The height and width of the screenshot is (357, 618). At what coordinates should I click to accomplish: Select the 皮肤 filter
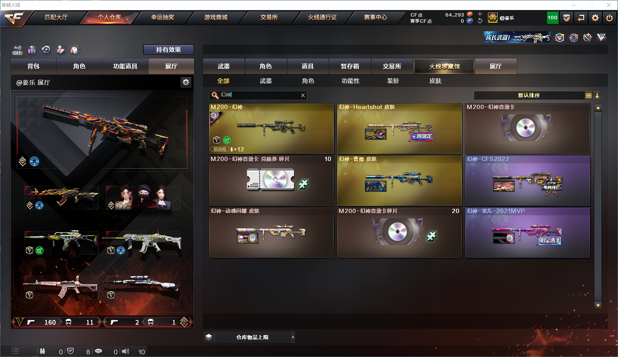point(435,81)
